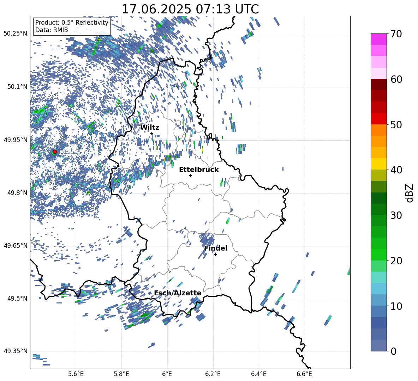Click the 10 colorbar tick label
Screen dimensions: 418x381
[396, 306]
